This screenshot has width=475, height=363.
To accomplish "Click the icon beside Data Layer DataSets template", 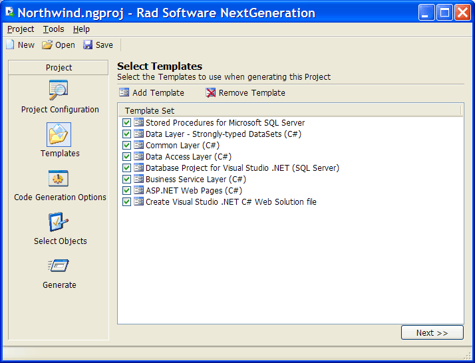I will point(139,134).
